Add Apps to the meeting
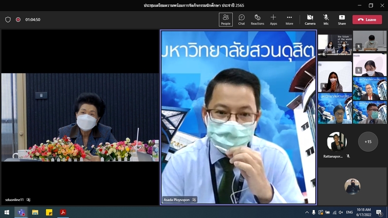388x218 pixels. [273, 19]
